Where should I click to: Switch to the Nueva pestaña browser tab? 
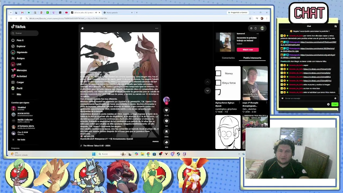point(118,13)
